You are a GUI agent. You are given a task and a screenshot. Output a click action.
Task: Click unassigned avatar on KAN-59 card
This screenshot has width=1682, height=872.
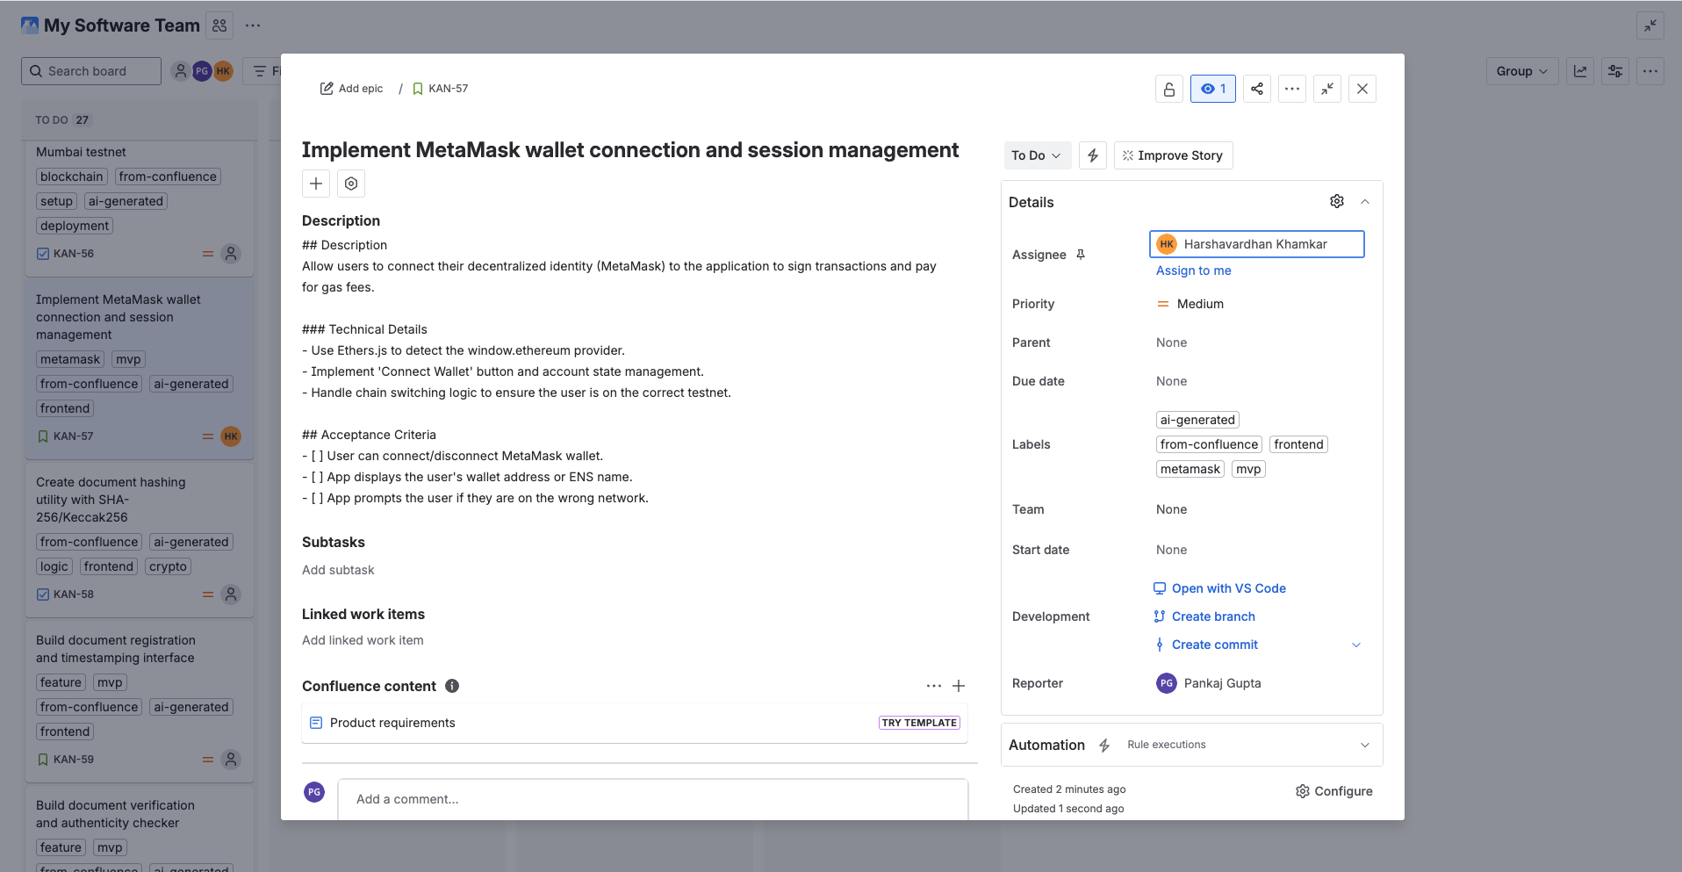[231, 760]
